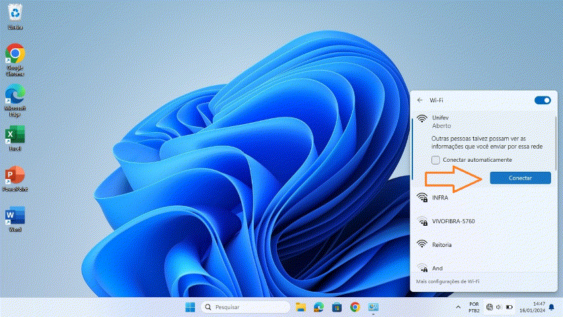
Task: Launch Edge from the taskbar
Action: [319, 307]
